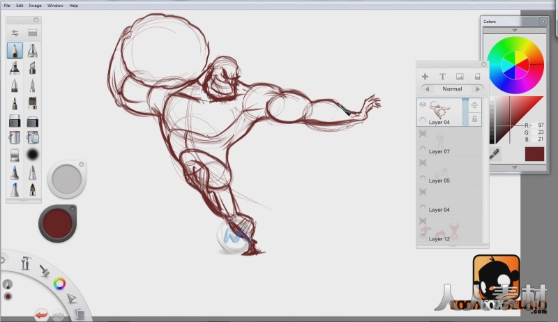Select the blue chisel-tip marker

[x=15, y=190]
